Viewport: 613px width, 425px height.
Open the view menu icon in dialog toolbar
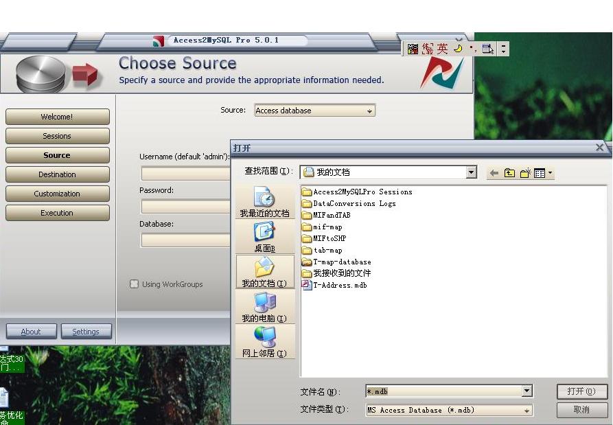pos(543,173)
